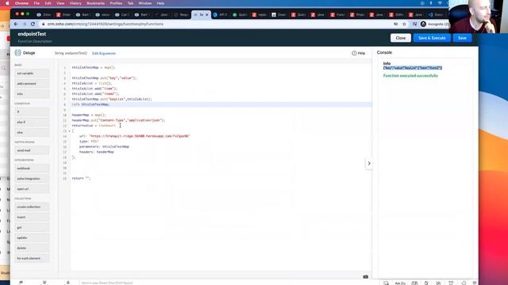Image resolution: width=508 pixels, height=285 pixels.
Task: Insert the collection 'delete' snippet
Action: (x=32, y=248)
